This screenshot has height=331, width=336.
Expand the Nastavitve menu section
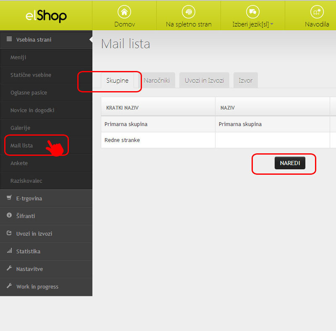(x=46, y=269)
